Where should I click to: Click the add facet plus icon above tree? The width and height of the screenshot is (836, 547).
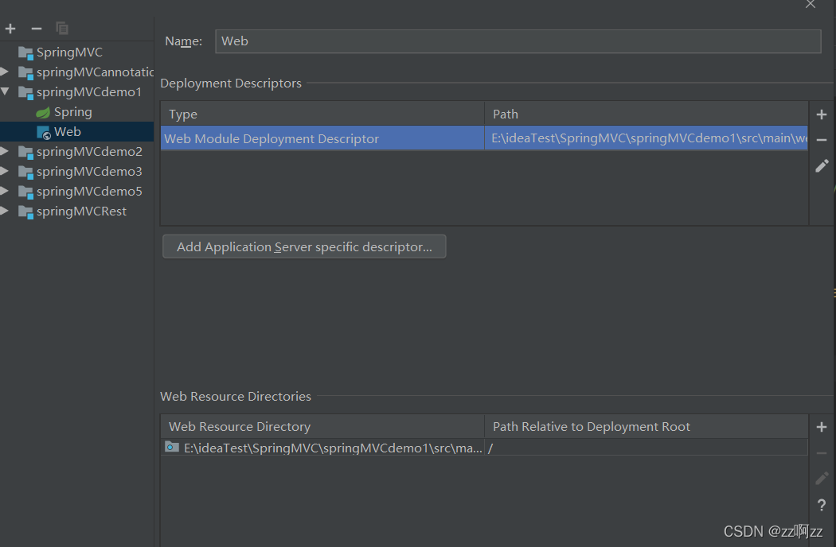pyautogui.click(x=10, y=29)
